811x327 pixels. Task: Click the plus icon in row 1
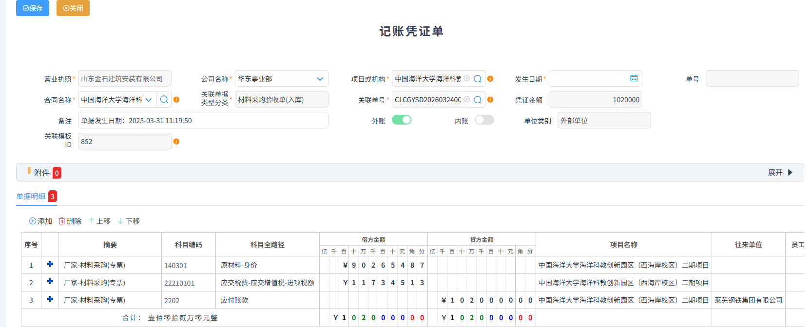tap(50, 264)
